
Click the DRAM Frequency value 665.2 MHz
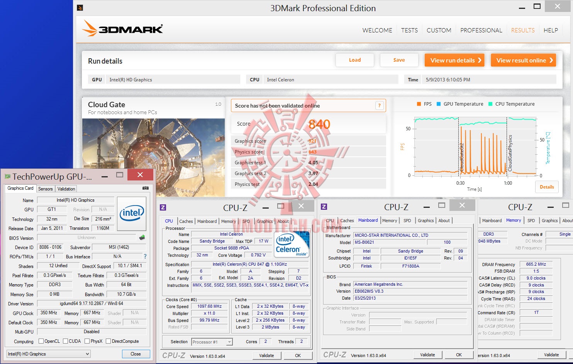tap(536, 265)
